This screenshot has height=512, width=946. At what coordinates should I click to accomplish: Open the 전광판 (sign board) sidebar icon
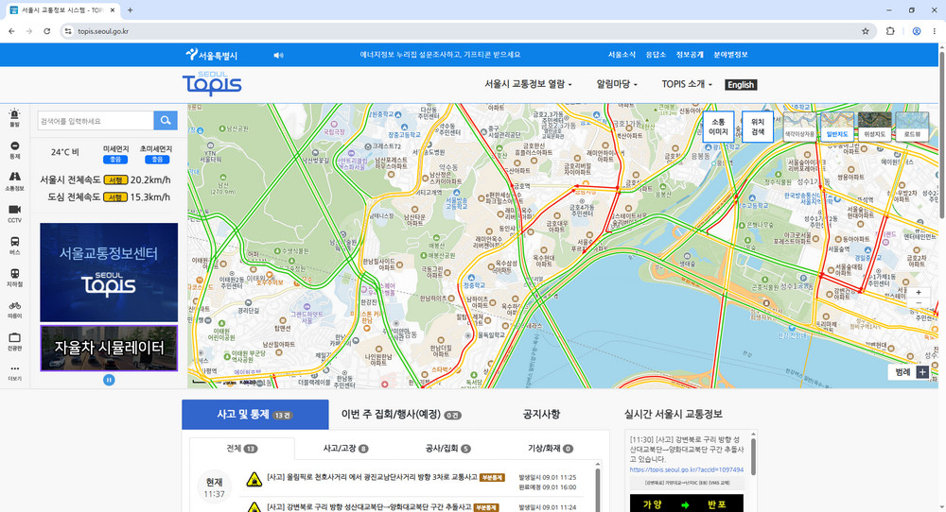(x=14, y=342)
